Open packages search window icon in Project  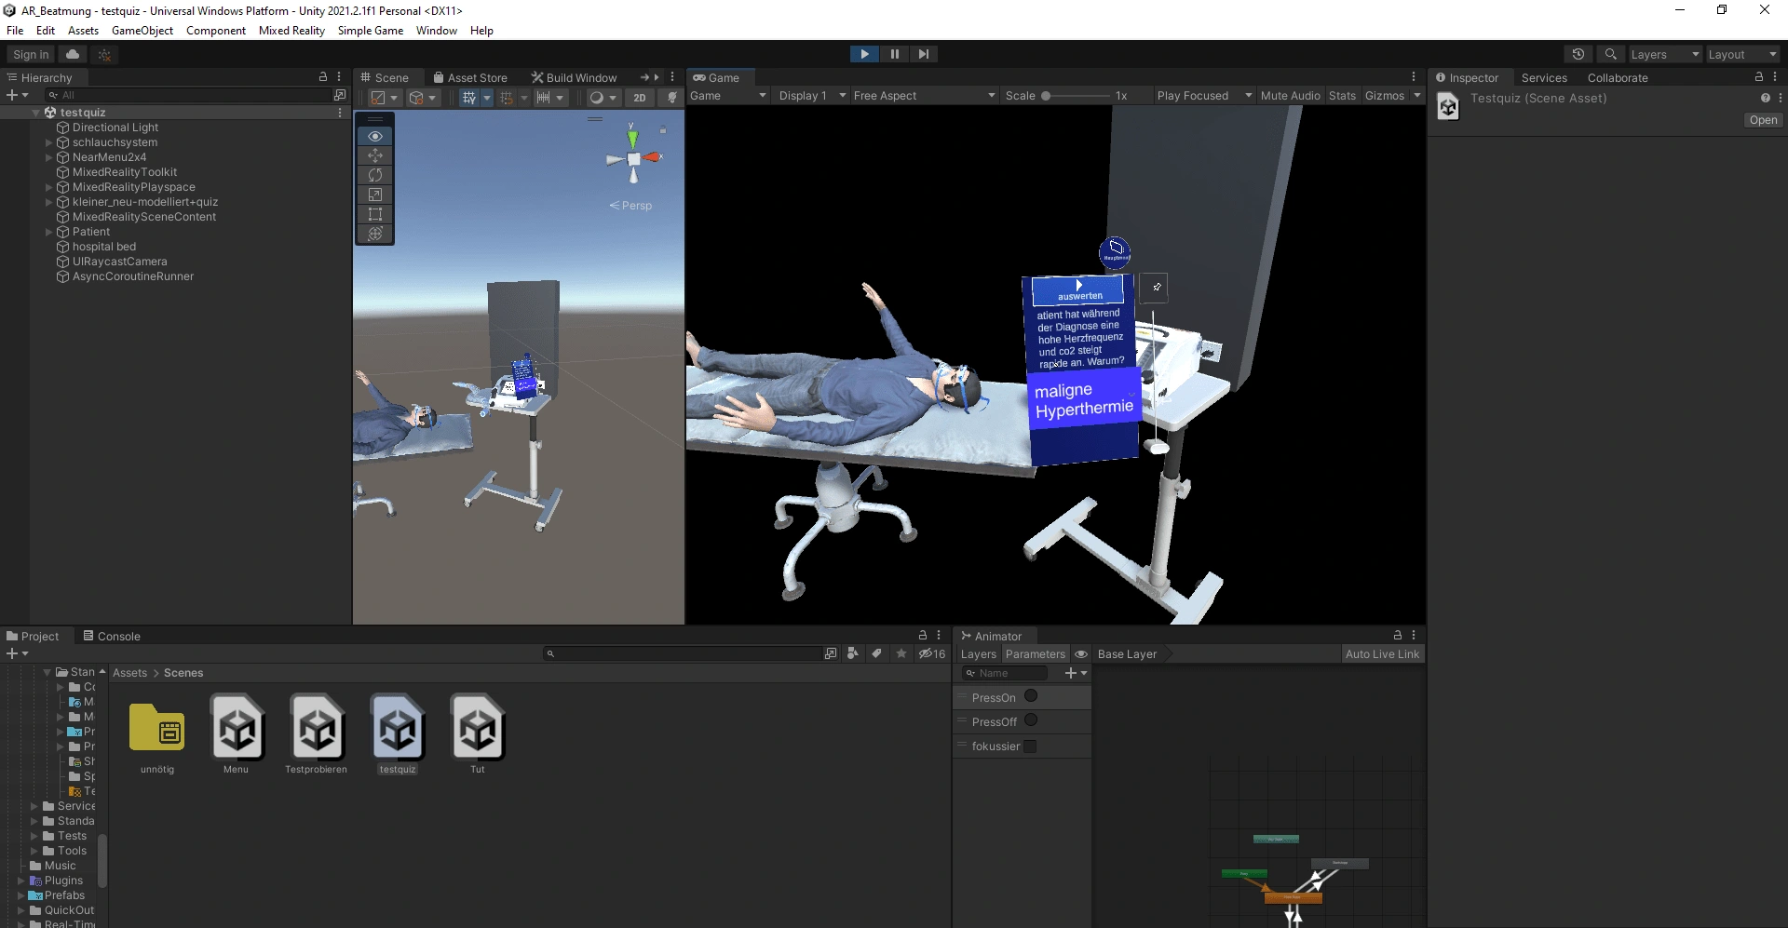pyautogui.click(x=831, y=653)
